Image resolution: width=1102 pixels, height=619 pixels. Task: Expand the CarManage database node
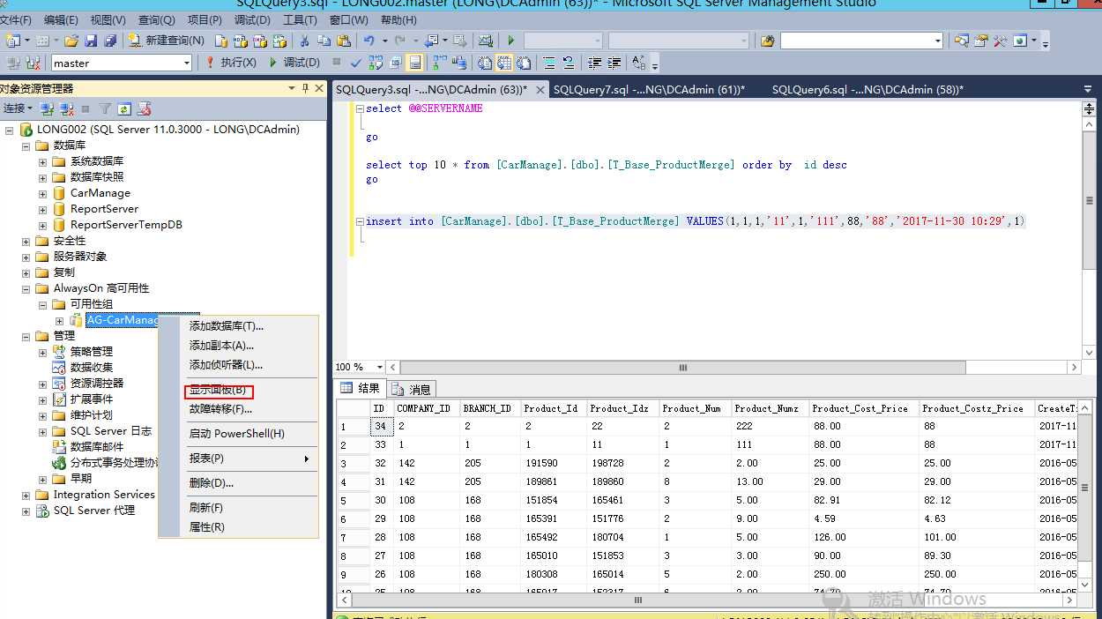(42, 193)
